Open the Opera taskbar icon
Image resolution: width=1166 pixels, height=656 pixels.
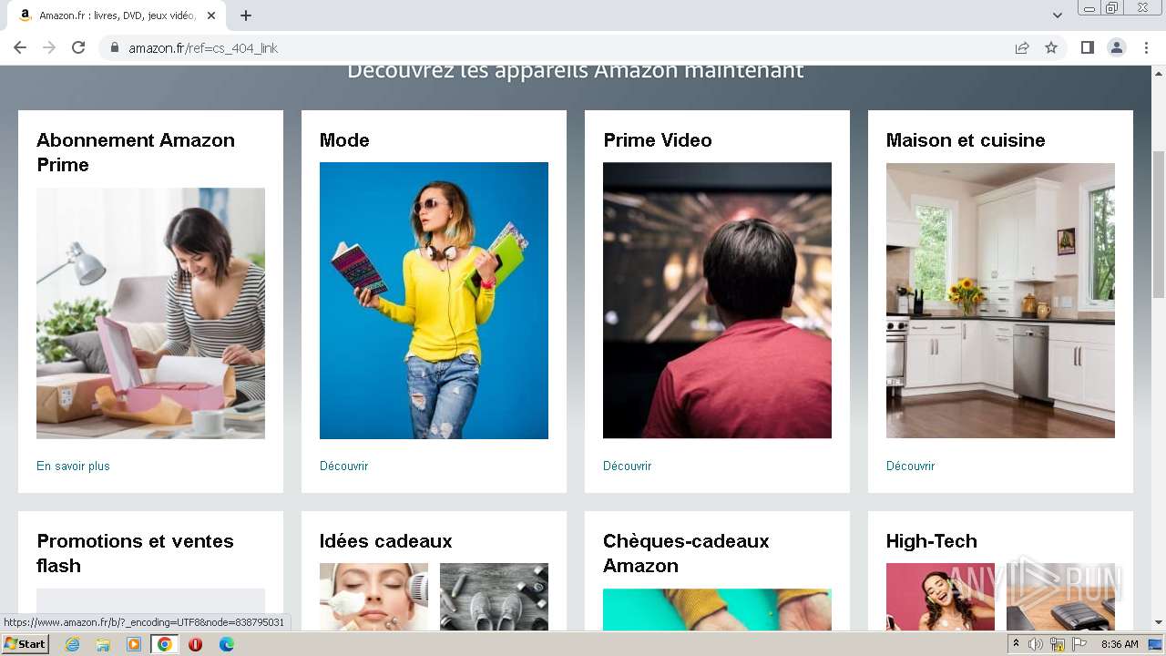(x=195, y=644)
